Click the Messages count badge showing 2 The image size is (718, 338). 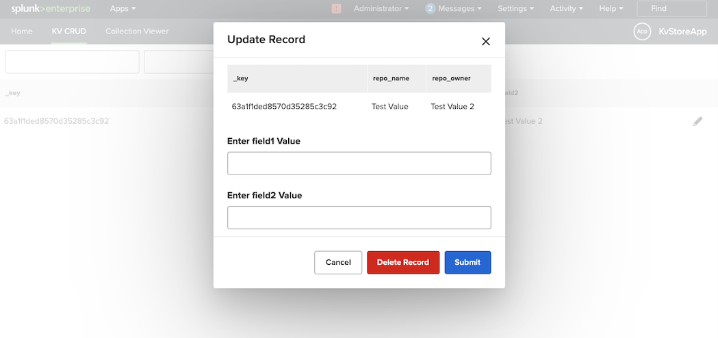click(430, 9)
